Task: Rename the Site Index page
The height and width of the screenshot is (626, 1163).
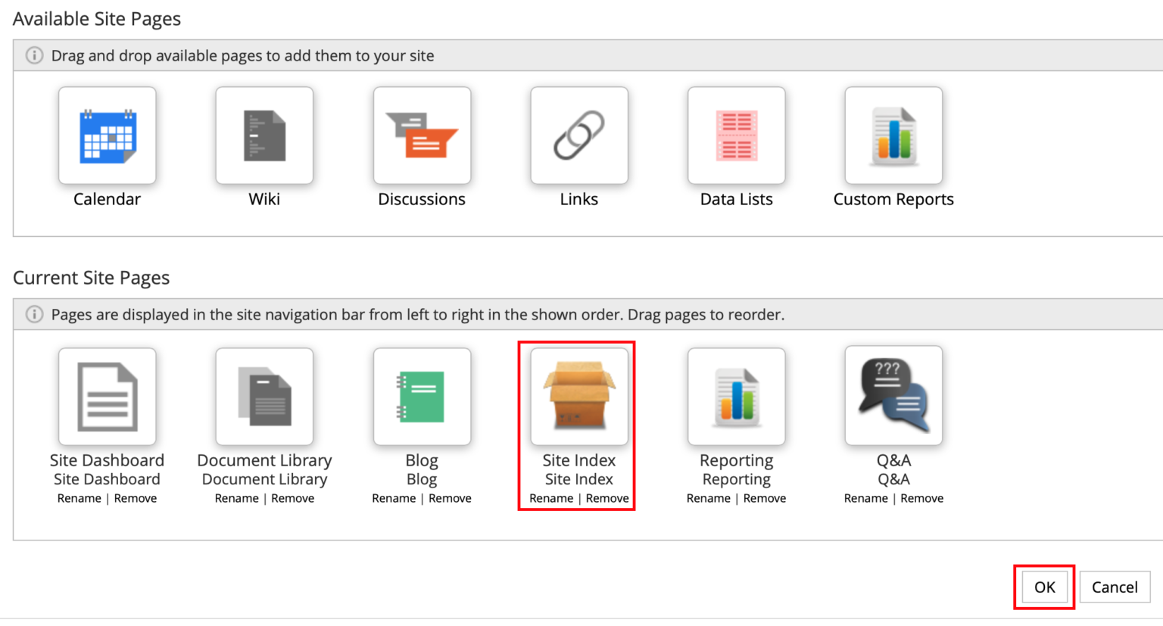Action: [552, 498]
